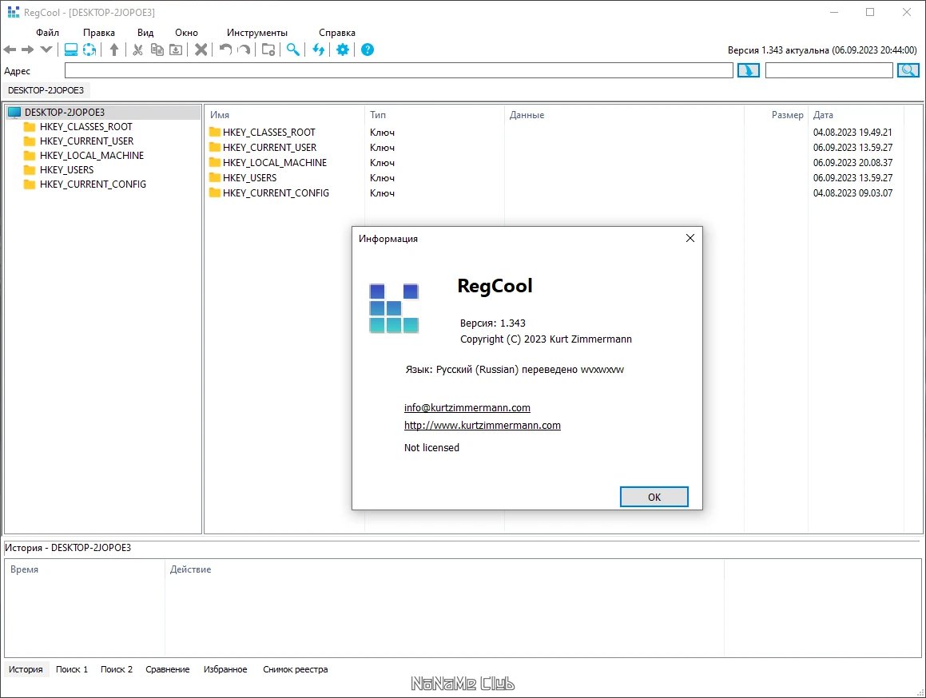The height and width of the screenshot is (698, 926).
Task: Click the date 06.09.2023 20.08.37
Action: pyautogui.click(x=852, y=162)
